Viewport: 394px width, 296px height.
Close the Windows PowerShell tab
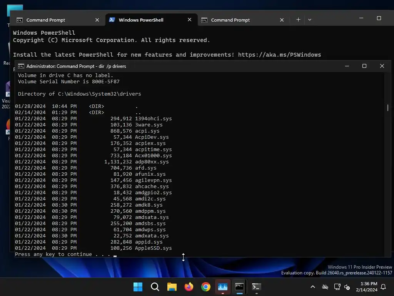(189, 20)
